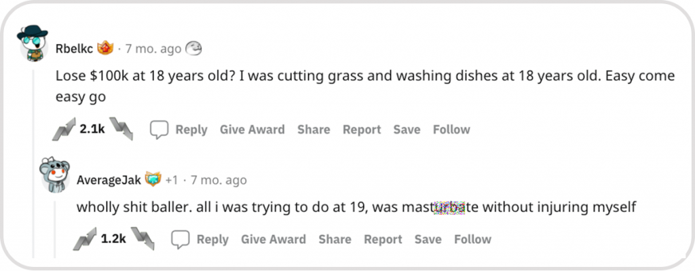Open AverageJak's koala avatar
695x271 pixels.
coord(54,175)
